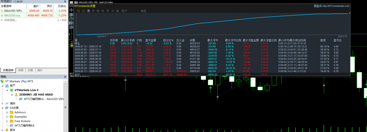Expand the 指标 indicators node
The width and height of the screenshot is (367, 132).
3,104
